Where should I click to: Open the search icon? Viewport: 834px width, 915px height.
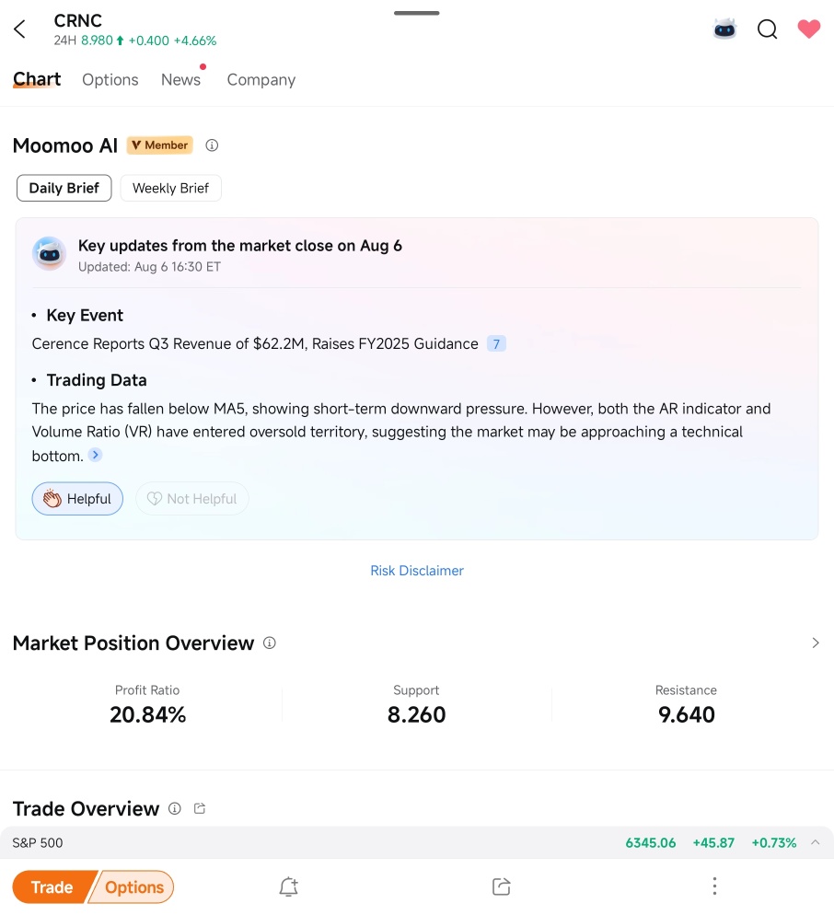click(767, 29)
